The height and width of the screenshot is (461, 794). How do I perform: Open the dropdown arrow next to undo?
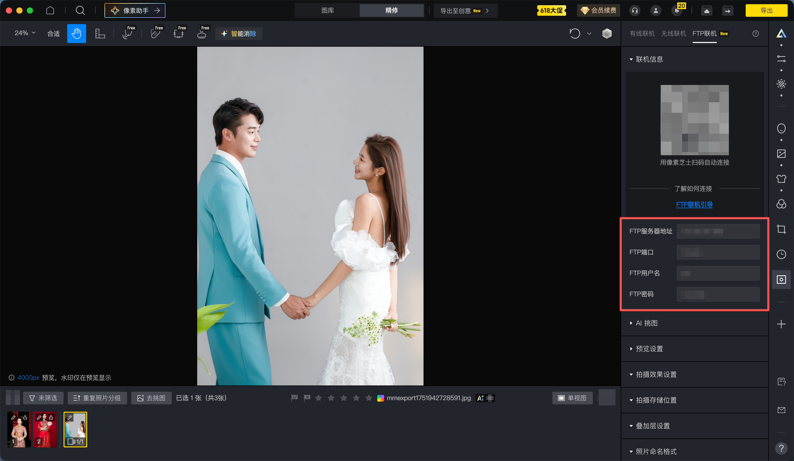[x=589, y=33]
